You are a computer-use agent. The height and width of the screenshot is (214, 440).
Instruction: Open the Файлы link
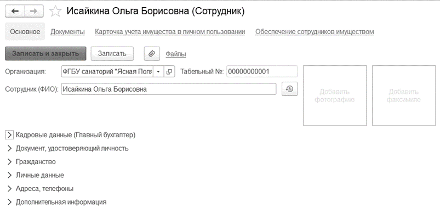coord(176,54)
